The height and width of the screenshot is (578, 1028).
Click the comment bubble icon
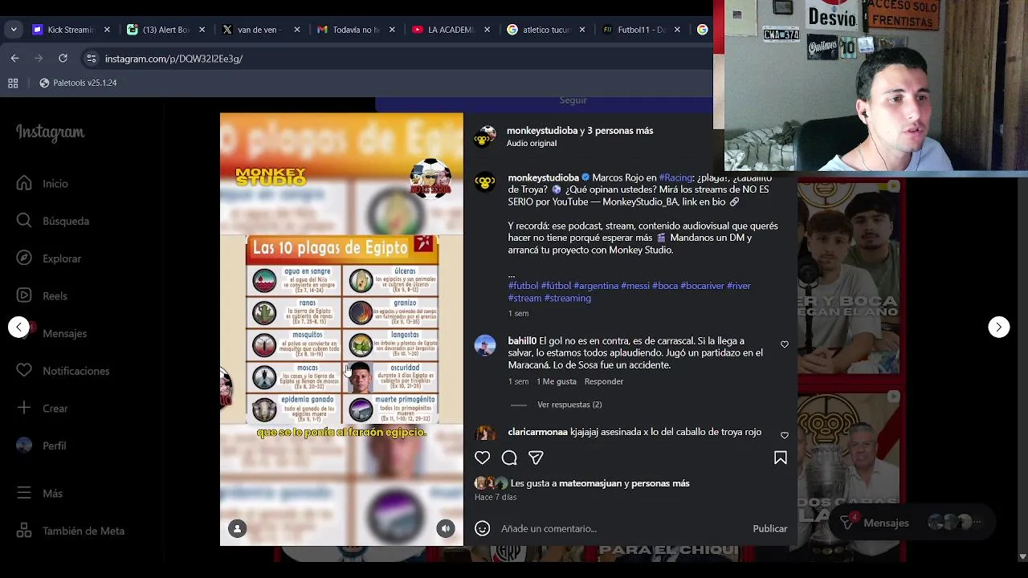coord(509,458)
